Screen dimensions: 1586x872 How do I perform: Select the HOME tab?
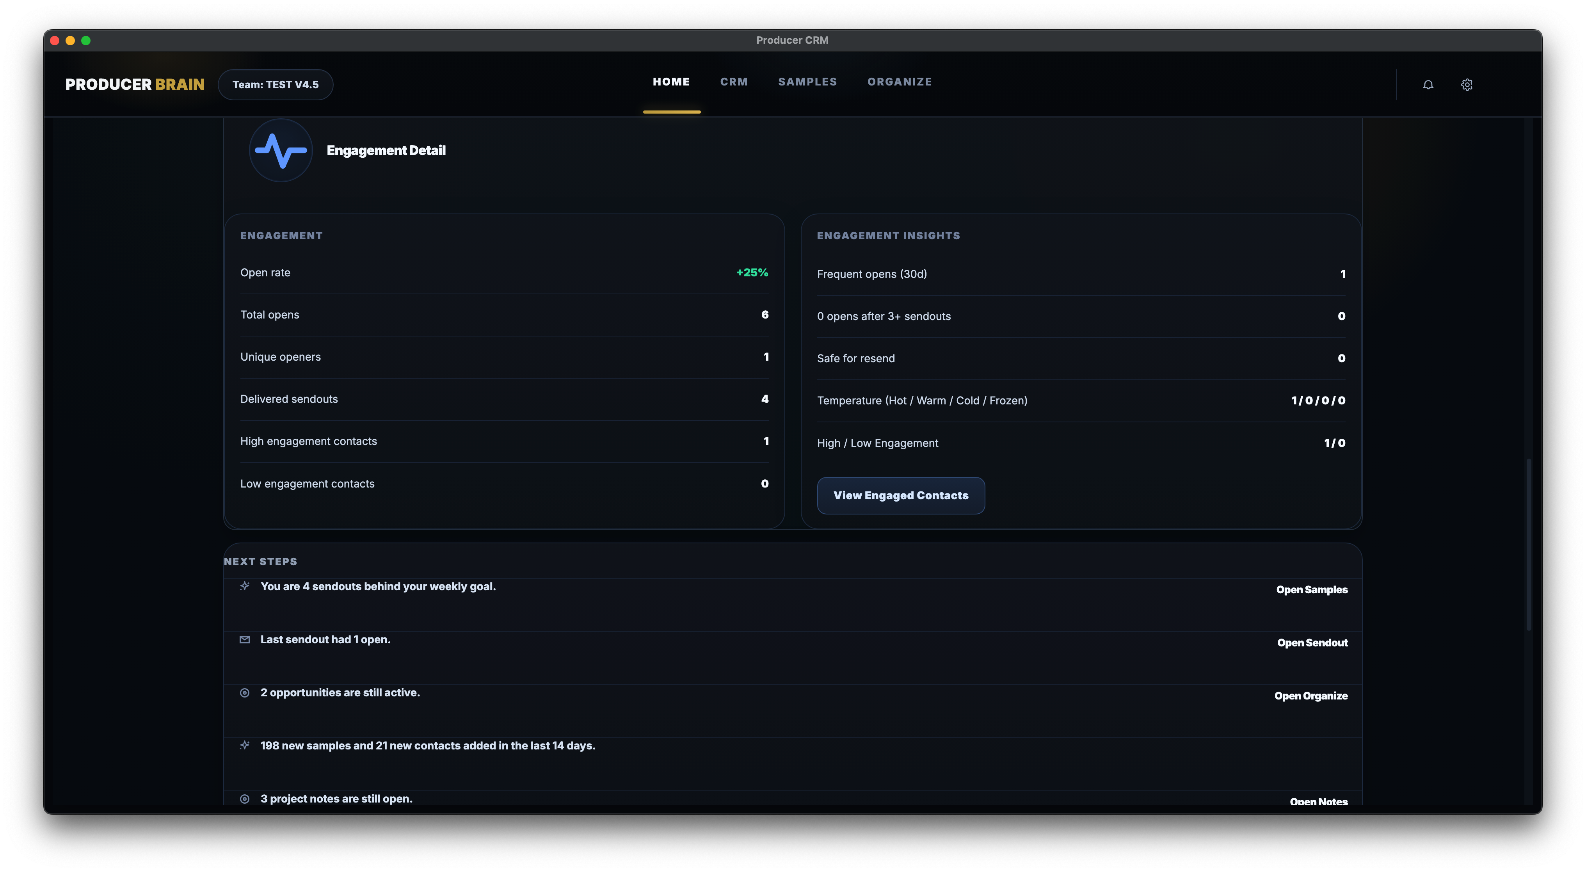point(671,81)
